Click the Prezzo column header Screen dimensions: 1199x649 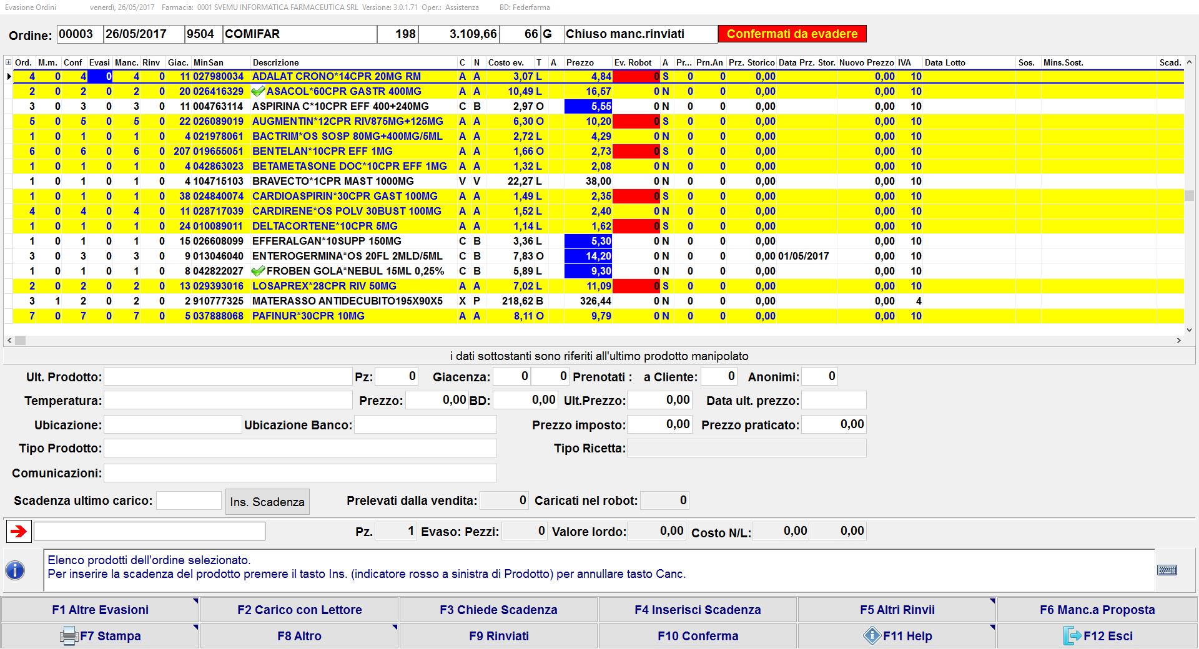(x=580, y=62)
